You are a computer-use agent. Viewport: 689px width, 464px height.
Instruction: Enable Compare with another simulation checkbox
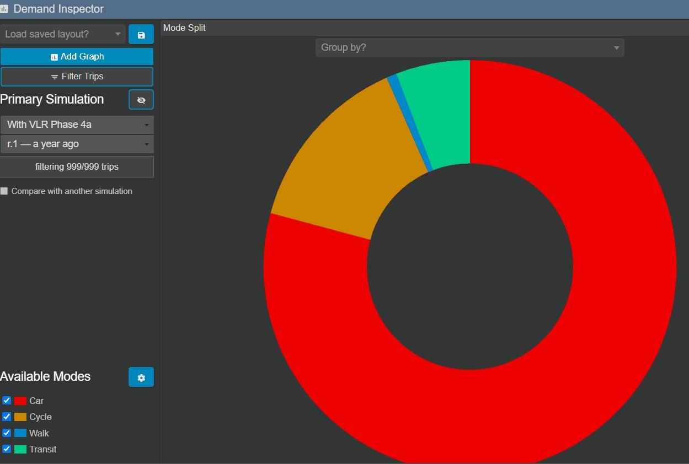point(4,191)
